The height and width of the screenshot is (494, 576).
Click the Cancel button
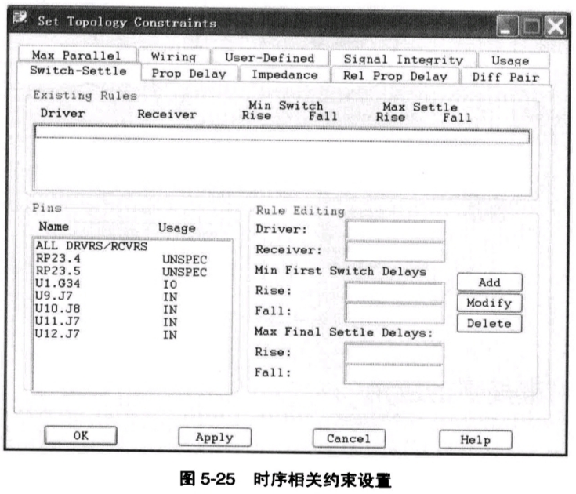[x=349, y=438]
